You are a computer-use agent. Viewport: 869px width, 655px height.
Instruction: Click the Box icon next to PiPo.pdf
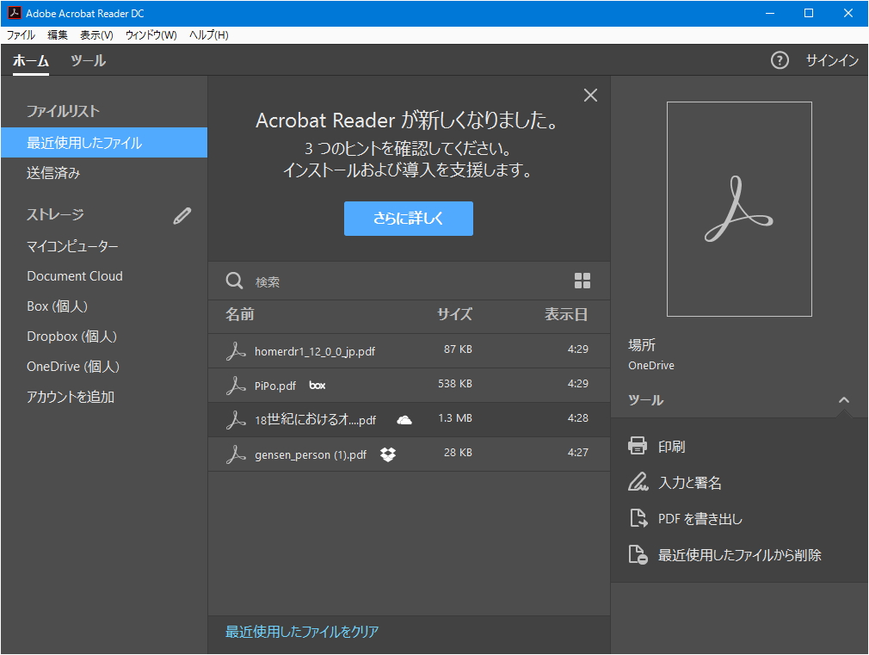pos(317,385)
